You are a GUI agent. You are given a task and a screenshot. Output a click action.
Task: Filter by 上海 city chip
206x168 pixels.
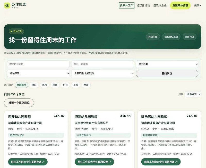76,85
